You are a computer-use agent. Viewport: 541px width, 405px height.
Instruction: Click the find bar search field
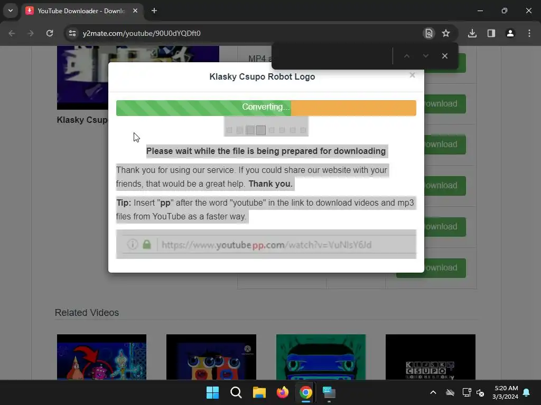[x=333, y=56]
